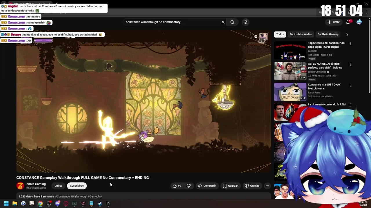Click the Crear button
This screenshot has width=371, height=208.
point(333,22)
